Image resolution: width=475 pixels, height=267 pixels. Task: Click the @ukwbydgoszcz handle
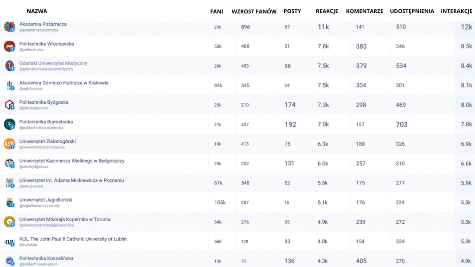[x=33, y=166]
